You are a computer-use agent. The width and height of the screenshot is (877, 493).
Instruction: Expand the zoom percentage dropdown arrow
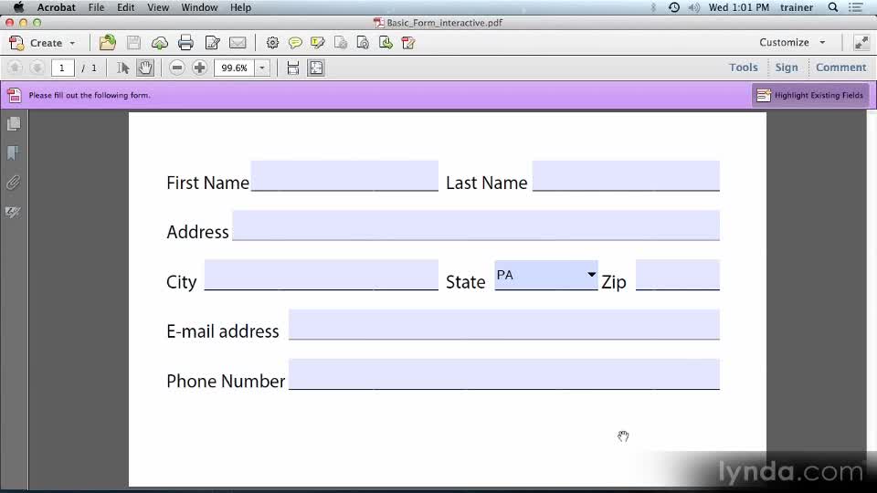(262, 68)
